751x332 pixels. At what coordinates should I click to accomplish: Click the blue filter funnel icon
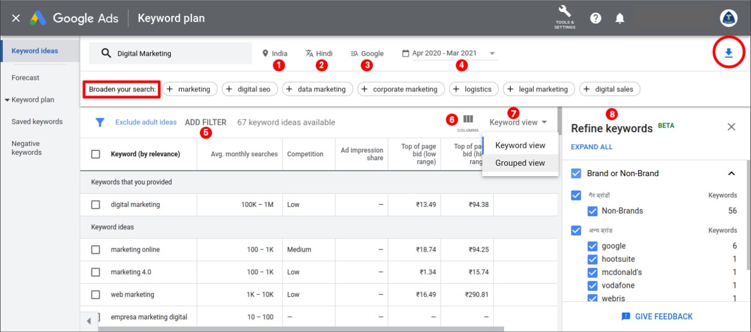click(100, 122)
